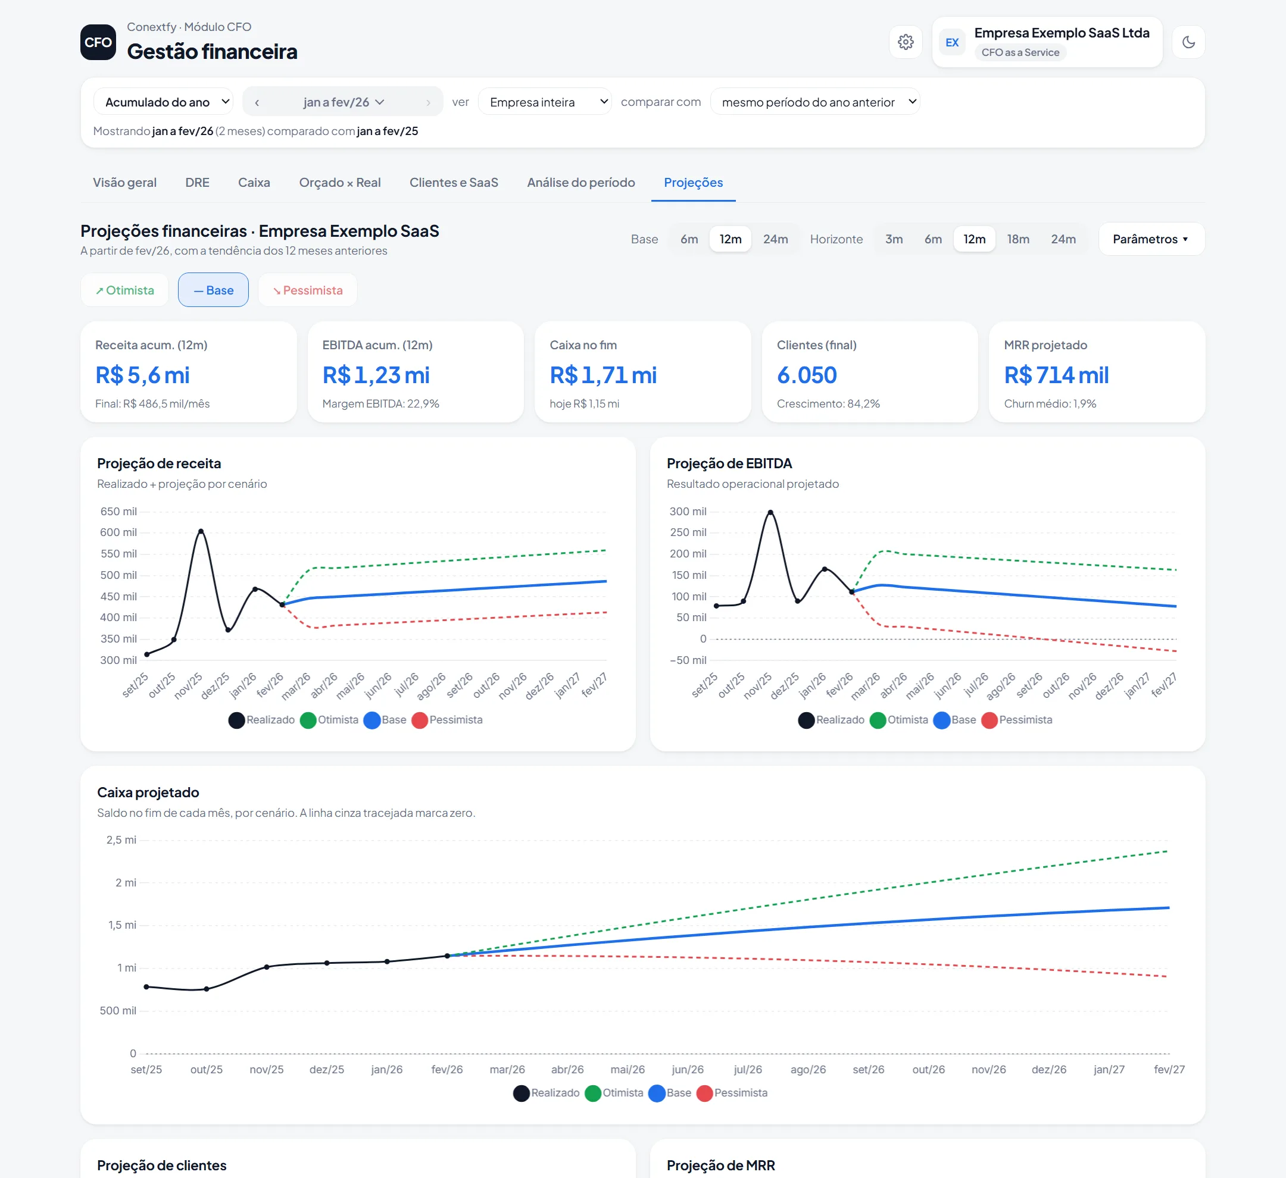Click the CFO logo badge
The image size is (1286, 1178).
[98, 42]
